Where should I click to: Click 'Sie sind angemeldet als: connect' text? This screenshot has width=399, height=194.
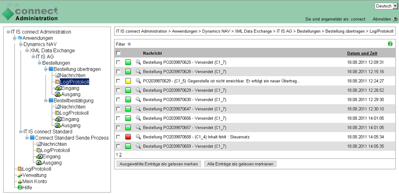click(335, 19)
